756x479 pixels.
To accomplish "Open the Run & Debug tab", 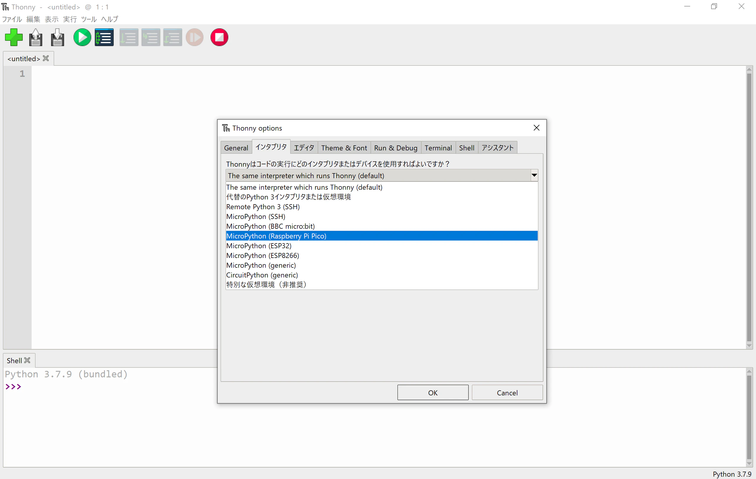I will pyautogui.click(x=396, y=148).
